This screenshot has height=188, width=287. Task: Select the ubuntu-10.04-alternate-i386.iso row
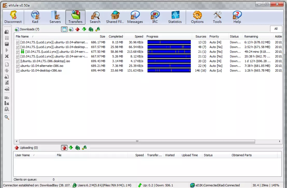click(148, 66)
